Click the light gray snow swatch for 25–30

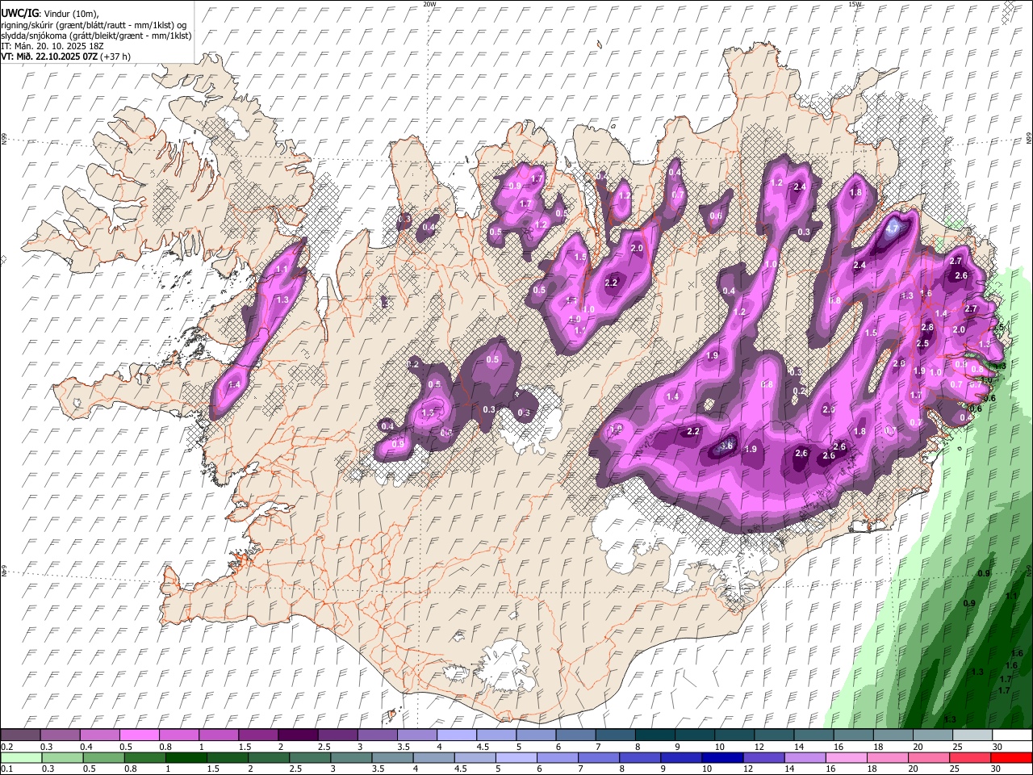click(972, 735)
